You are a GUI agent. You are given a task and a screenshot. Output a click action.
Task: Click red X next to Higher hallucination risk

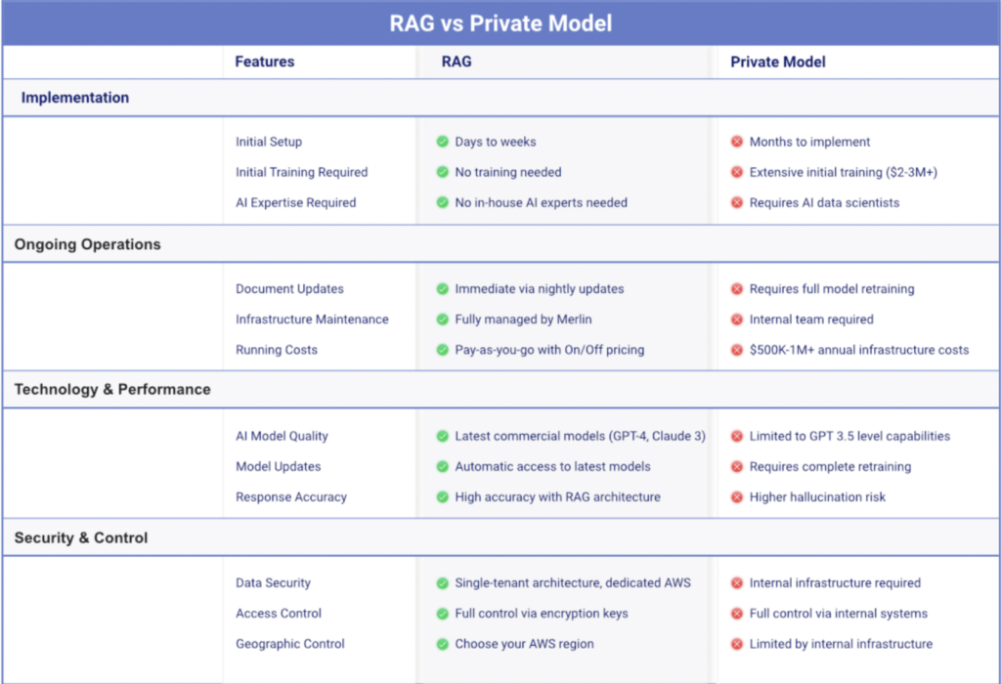[x=737, y=497]
